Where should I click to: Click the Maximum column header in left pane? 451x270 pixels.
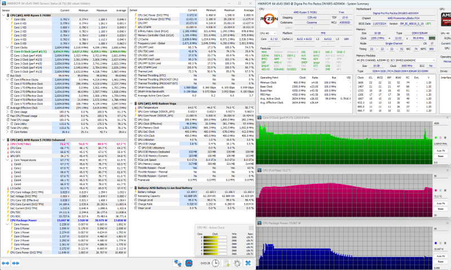102,10
